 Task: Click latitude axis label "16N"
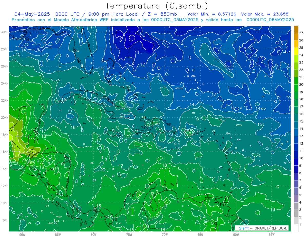click(4, 152)
